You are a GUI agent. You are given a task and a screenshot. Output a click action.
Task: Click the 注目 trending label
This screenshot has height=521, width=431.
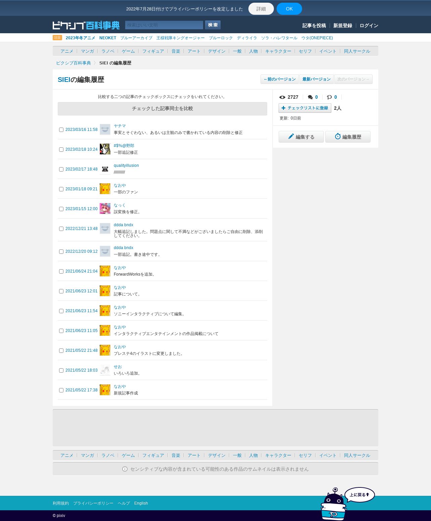57,38
